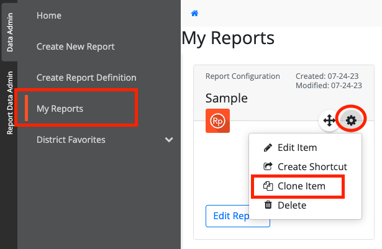Open the gear settings menu for Sample
This screenshot has width=382, height=249.
click(351, 120)
